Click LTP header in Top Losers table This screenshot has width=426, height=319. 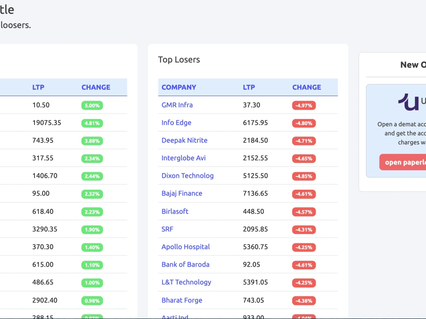click(x=249, y=87)
